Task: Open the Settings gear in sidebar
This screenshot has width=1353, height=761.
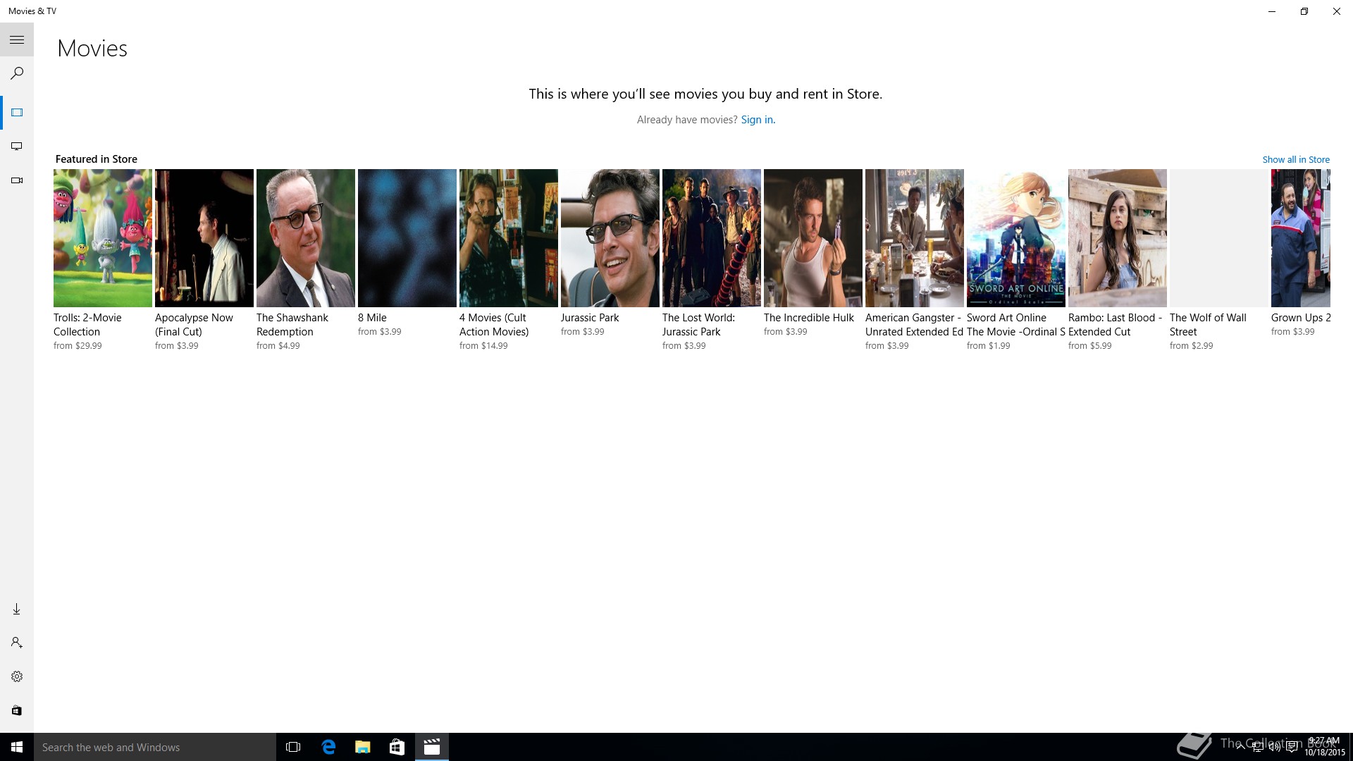Action: 17,676
